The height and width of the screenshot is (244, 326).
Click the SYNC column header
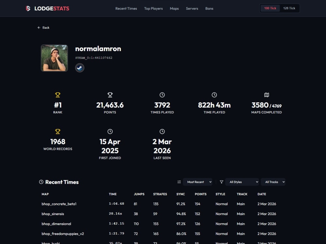point(181,194)
